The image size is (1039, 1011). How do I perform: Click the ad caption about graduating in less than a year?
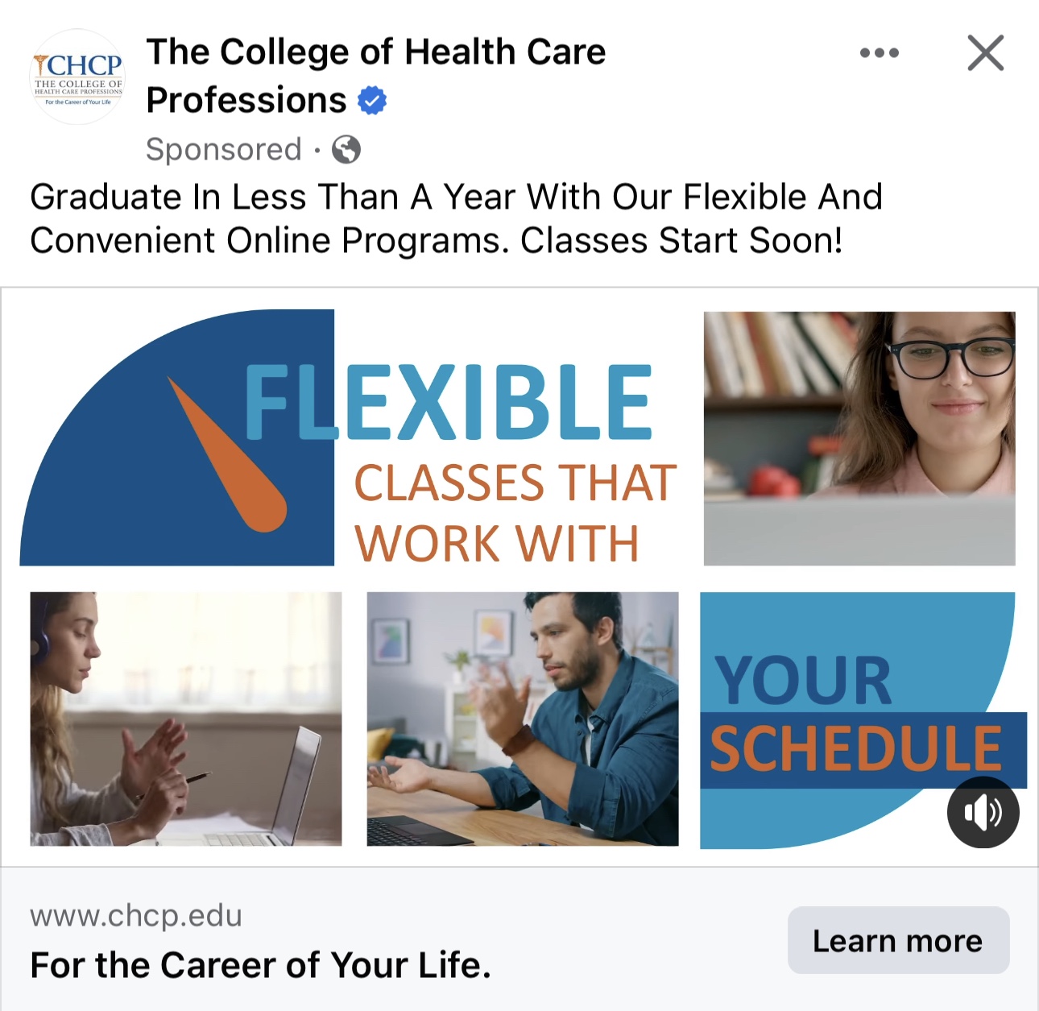[x=456, y=218]
